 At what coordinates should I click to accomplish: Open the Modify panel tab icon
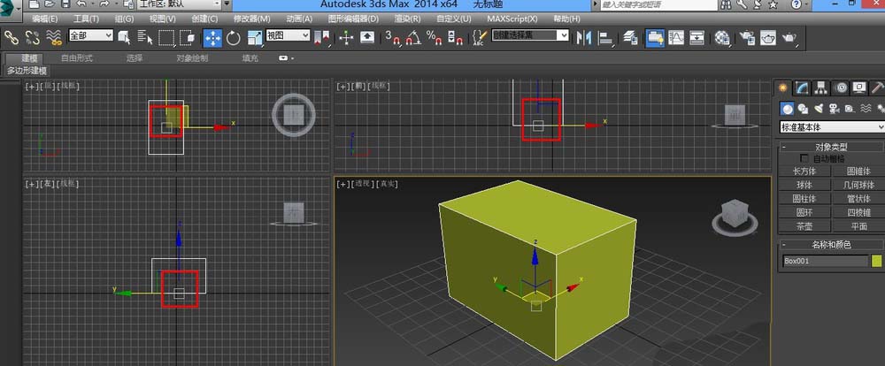pyautogui.click(x=802, y=88)
